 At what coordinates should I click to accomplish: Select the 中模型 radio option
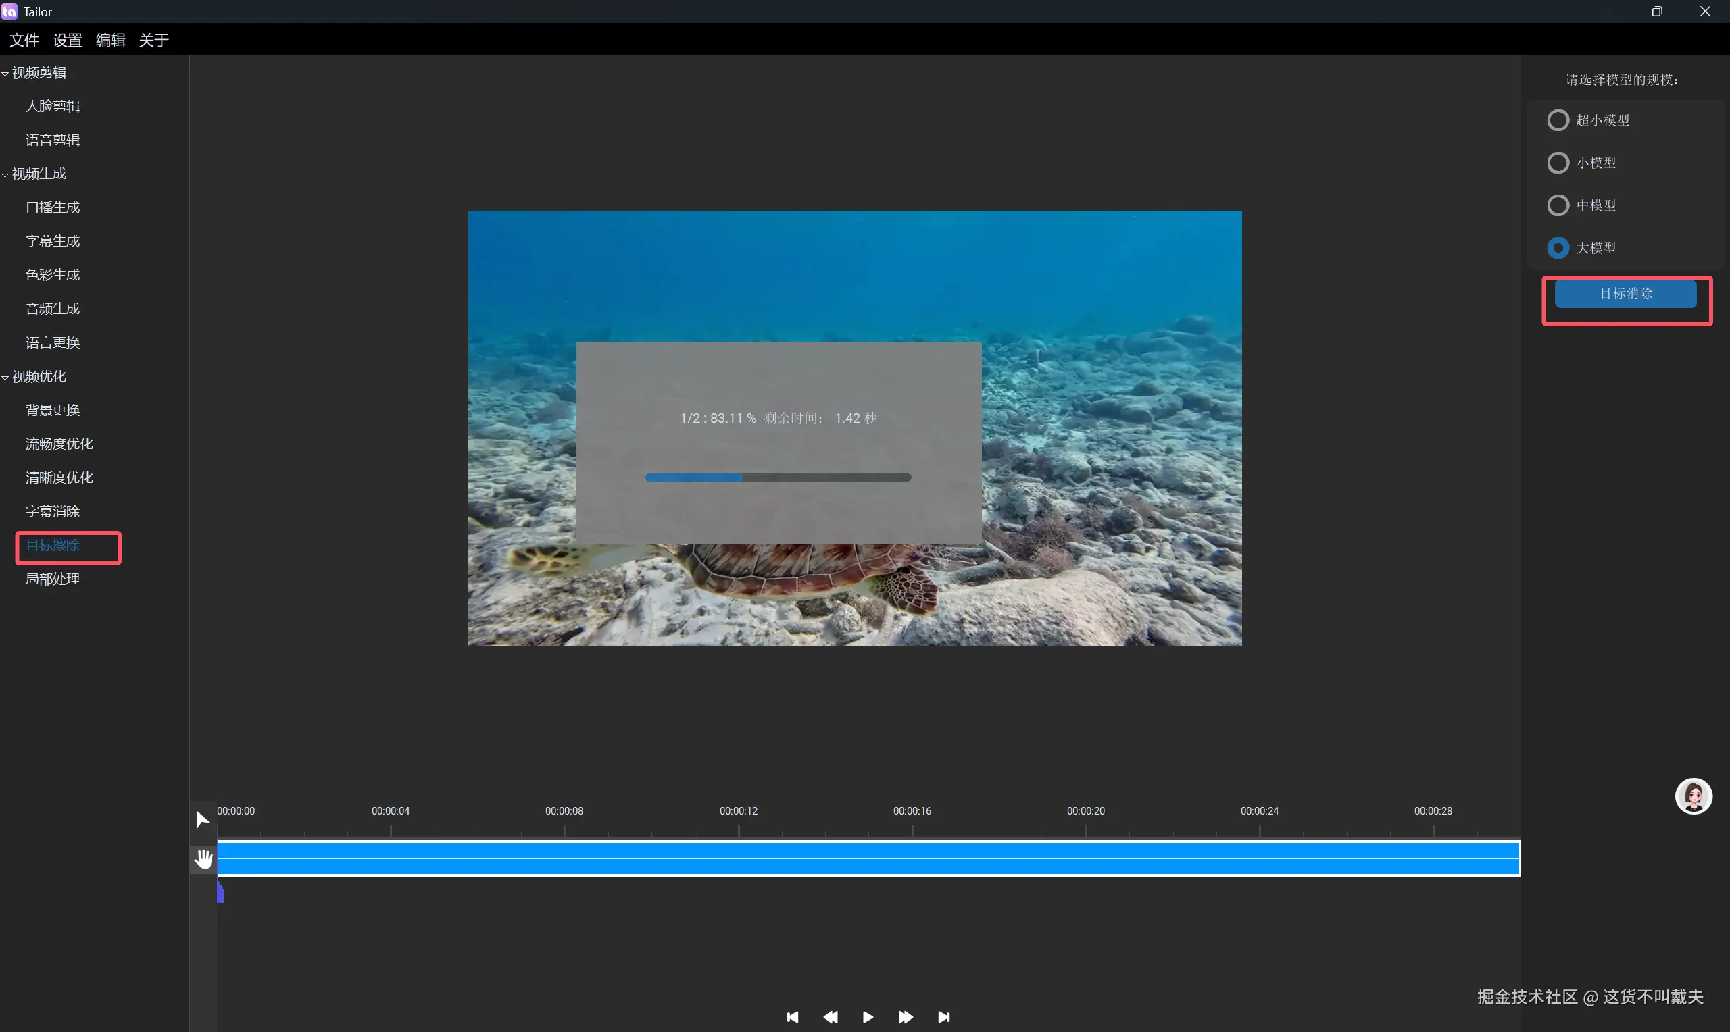(x=1558, y=205)
